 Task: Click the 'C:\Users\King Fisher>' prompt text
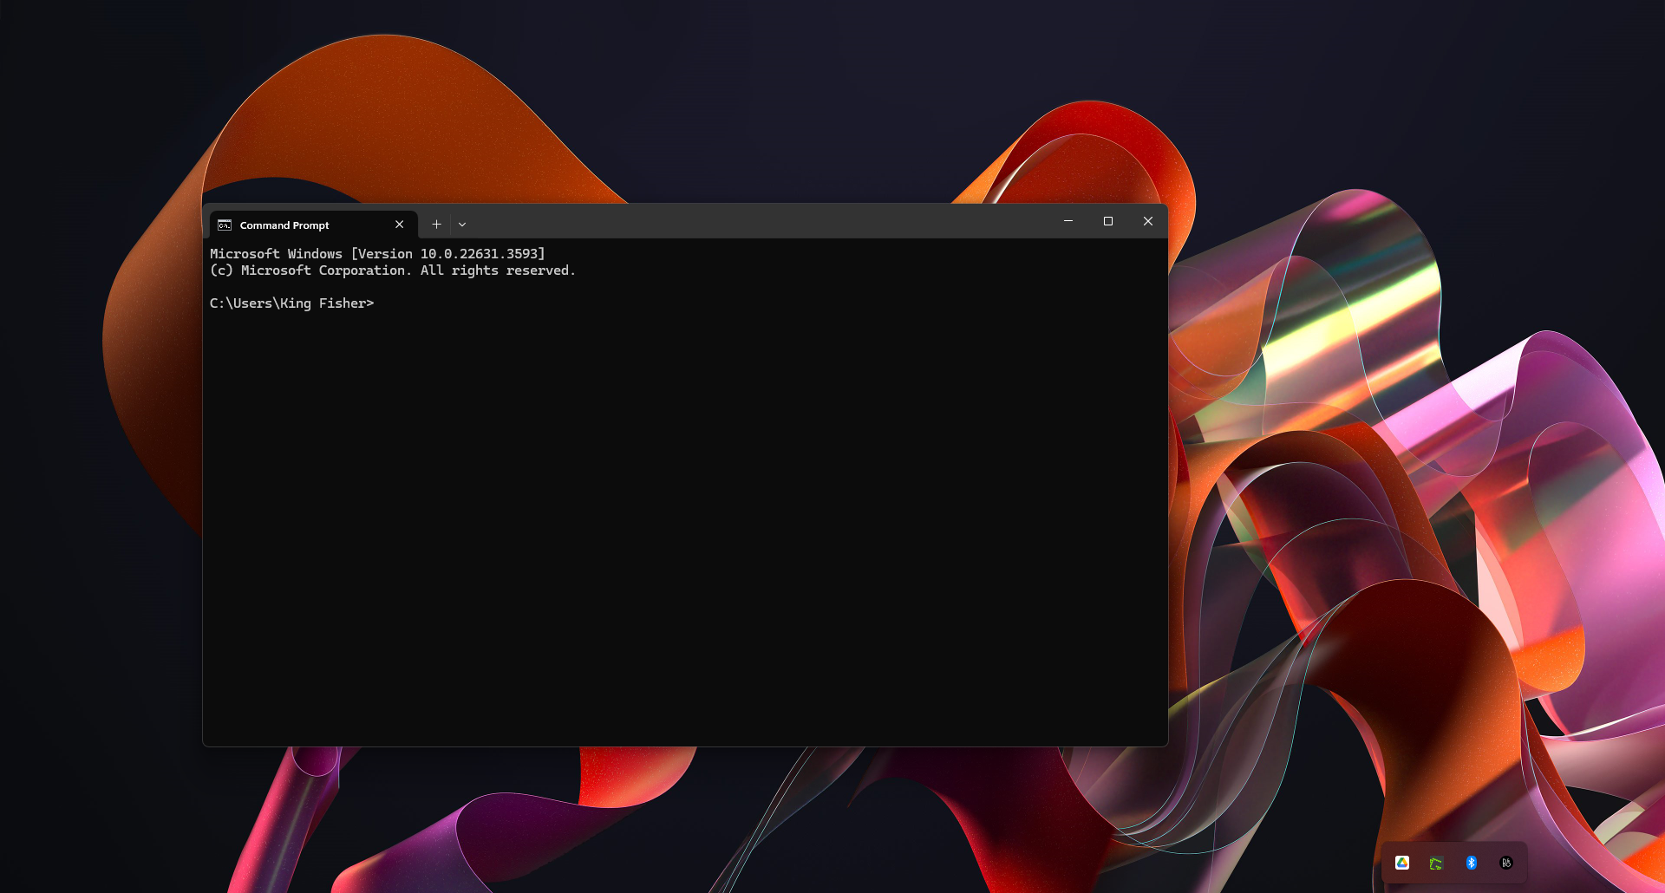[291, 303]
